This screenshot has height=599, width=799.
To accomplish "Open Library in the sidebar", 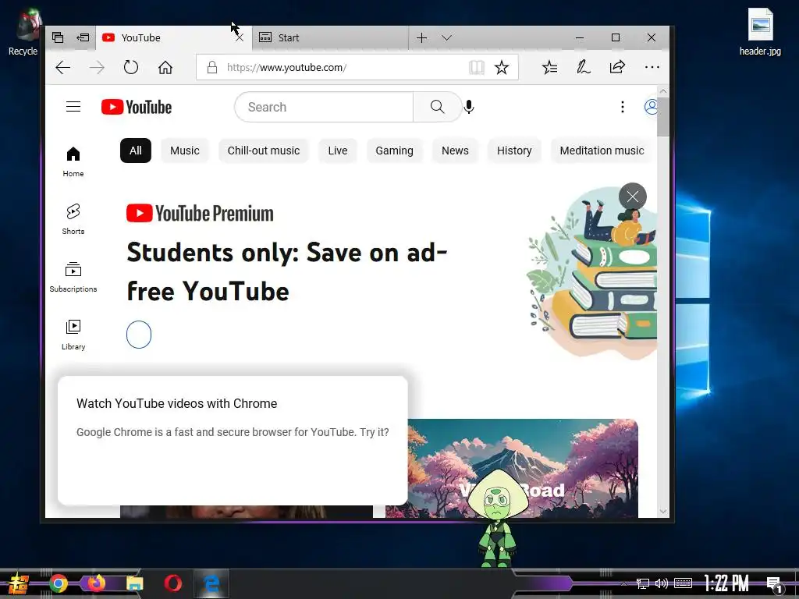I will tap(73, 335).
